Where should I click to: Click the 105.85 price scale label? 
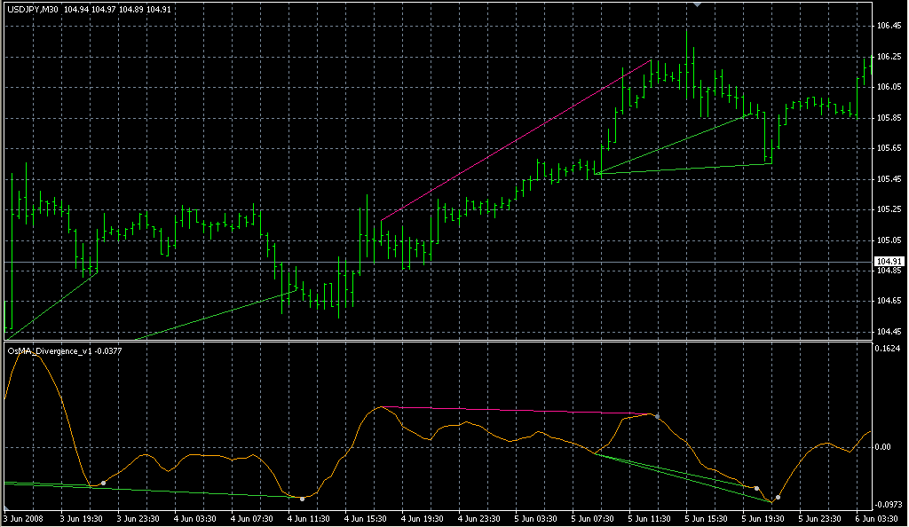(889, 118)
